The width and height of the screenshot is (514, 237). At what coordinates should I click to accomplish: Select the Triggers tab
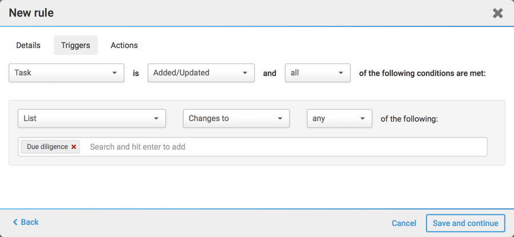75,46
